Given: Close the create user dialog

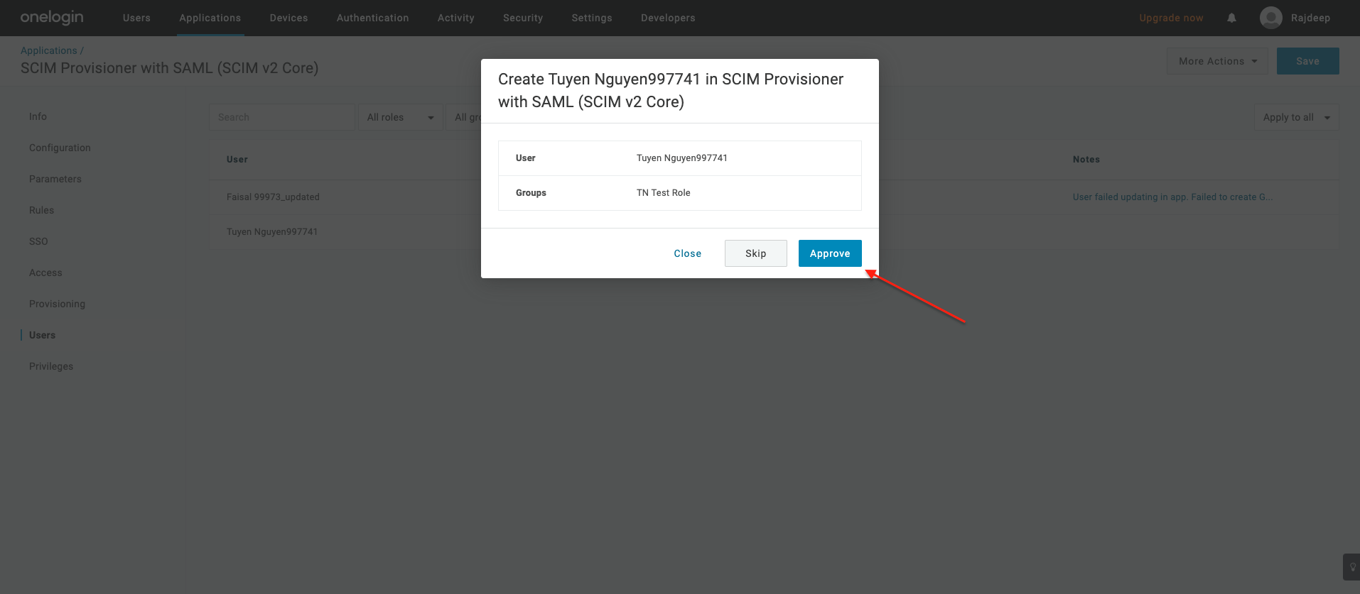Looking at the screenshot, I should [x=687, y=253].
